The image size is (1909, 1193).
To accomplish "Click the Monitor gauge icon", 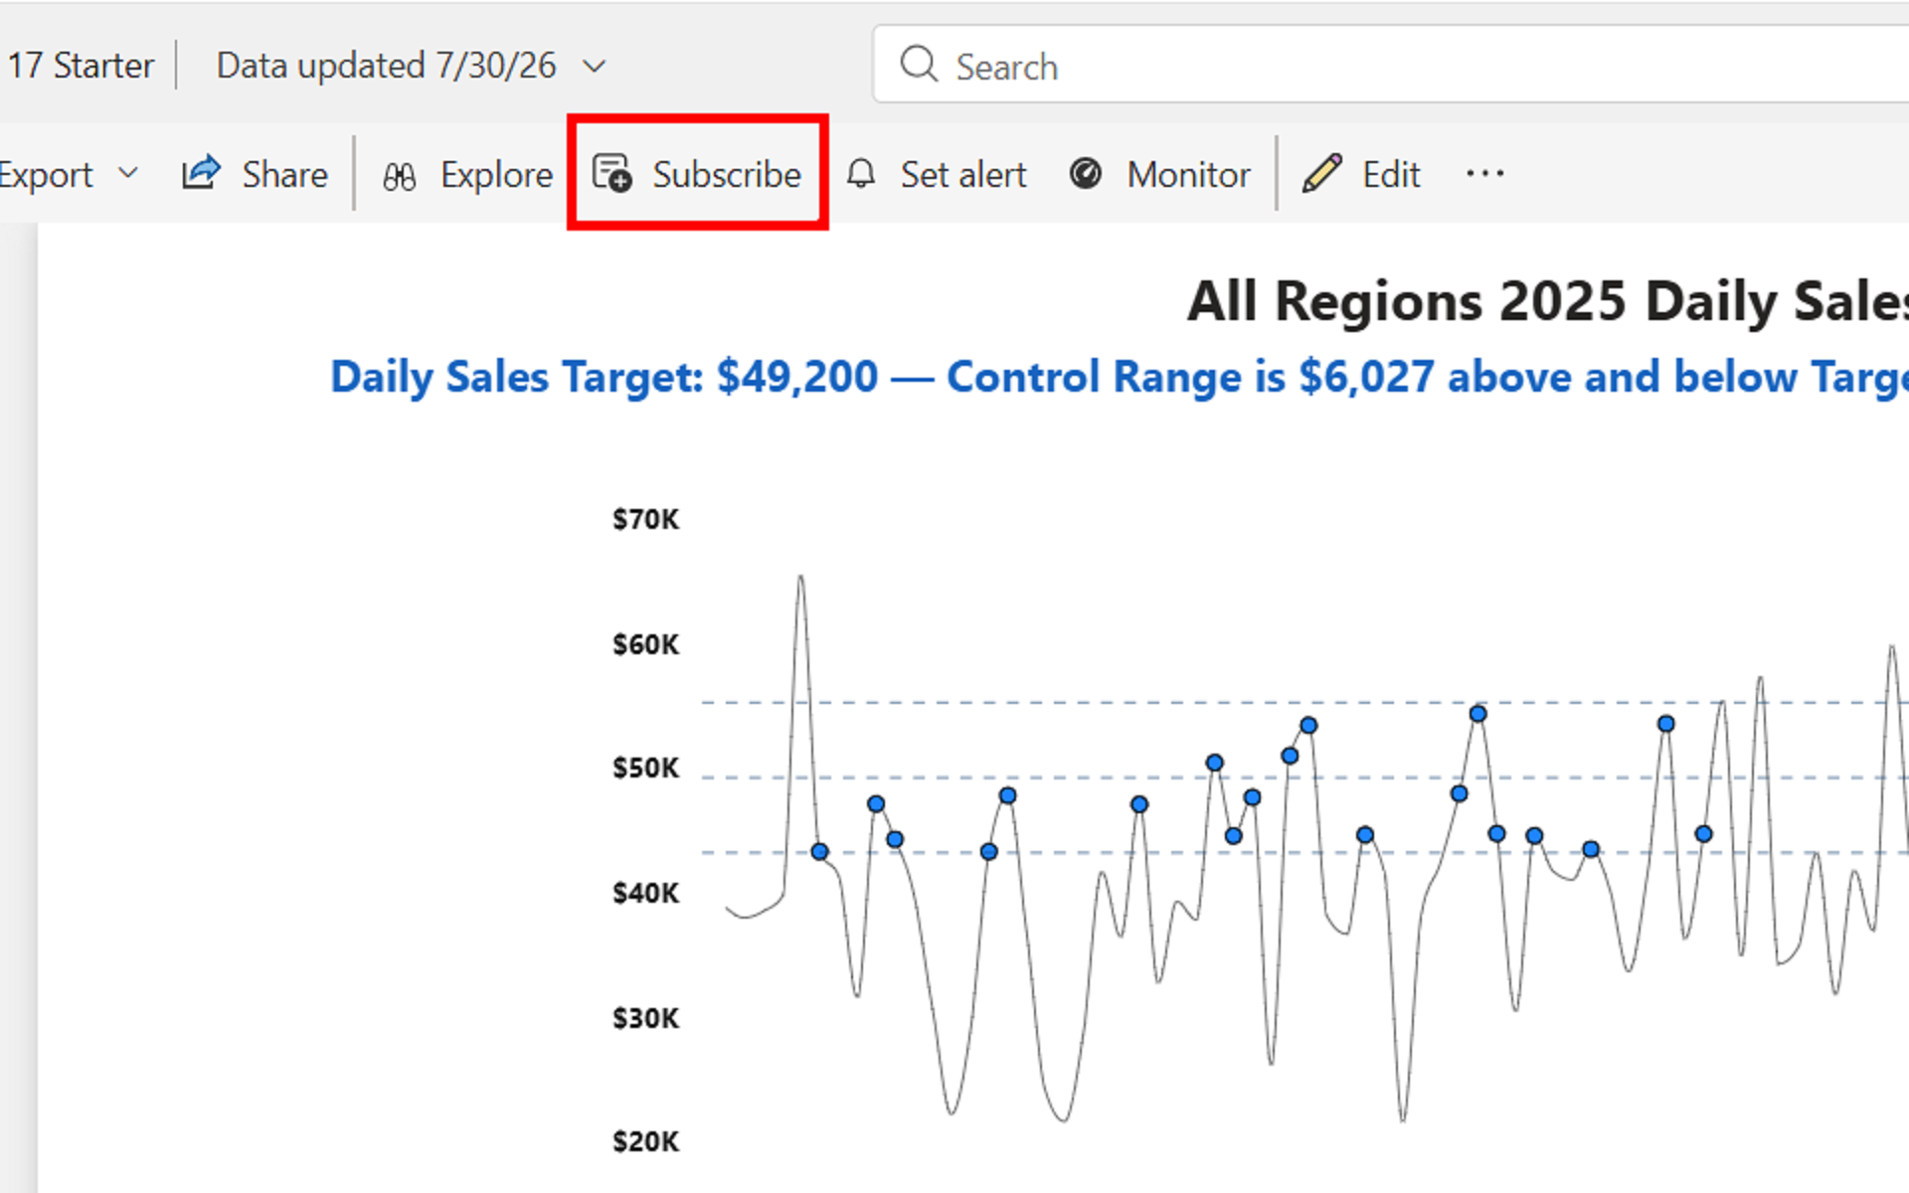I will (x=1085, y=173).
